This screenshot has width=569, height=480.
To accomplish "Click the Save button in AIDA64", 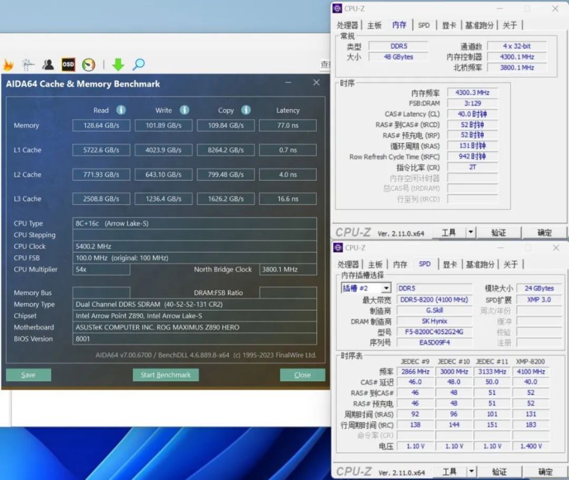I will [28, 375].
